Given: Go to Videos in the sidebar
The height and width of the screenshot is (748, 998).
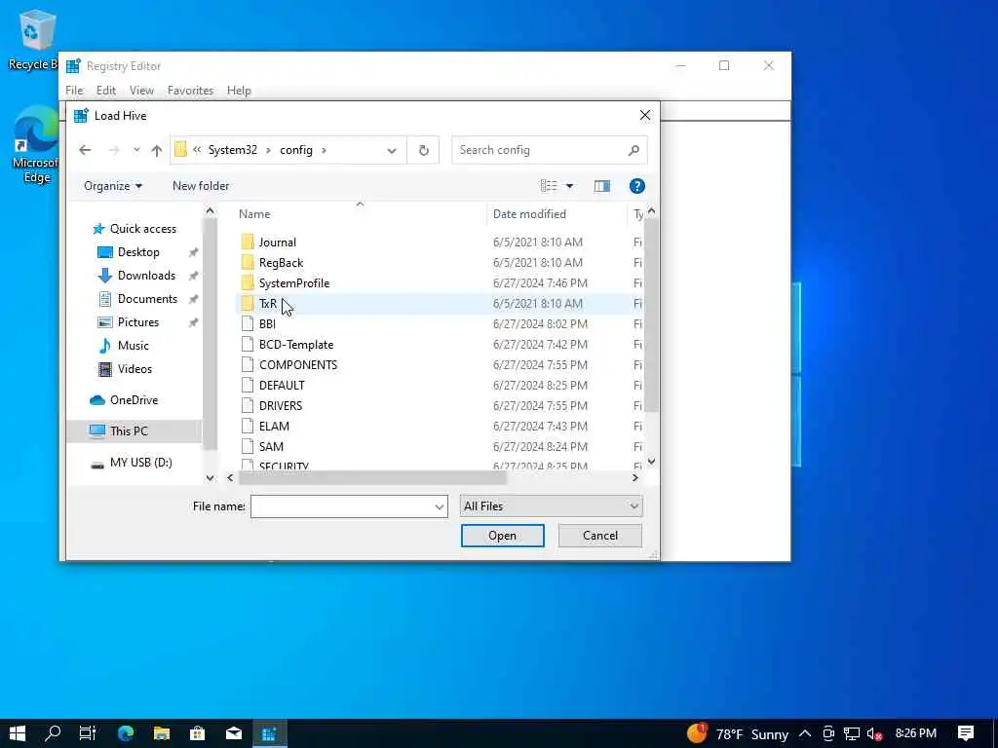Looking at the screenshot, I should click(134, 369).
